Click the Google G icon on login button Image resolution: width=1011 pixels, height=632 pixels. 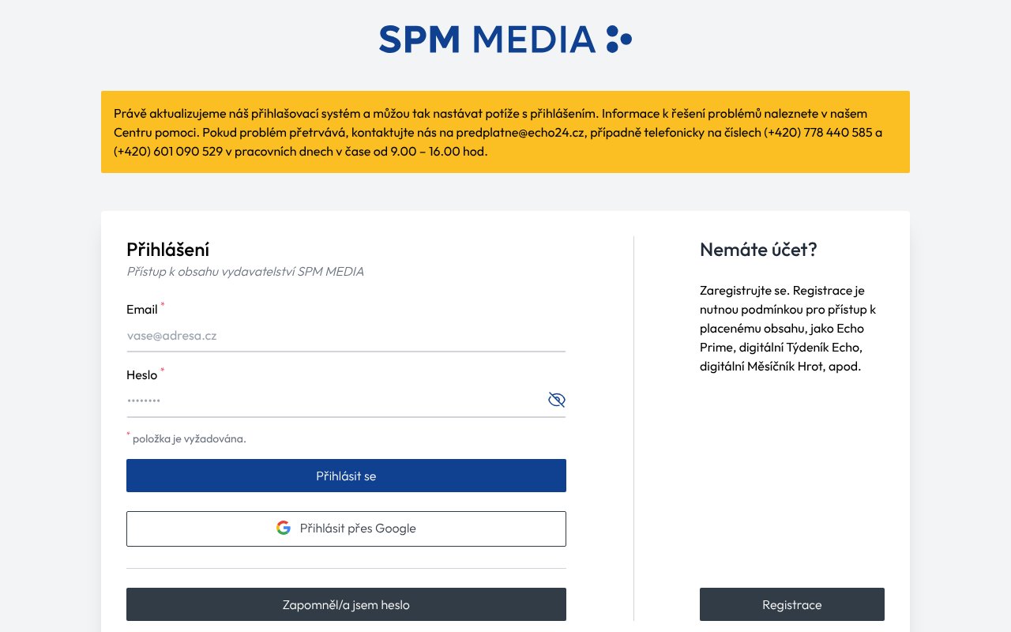point(284,528)
